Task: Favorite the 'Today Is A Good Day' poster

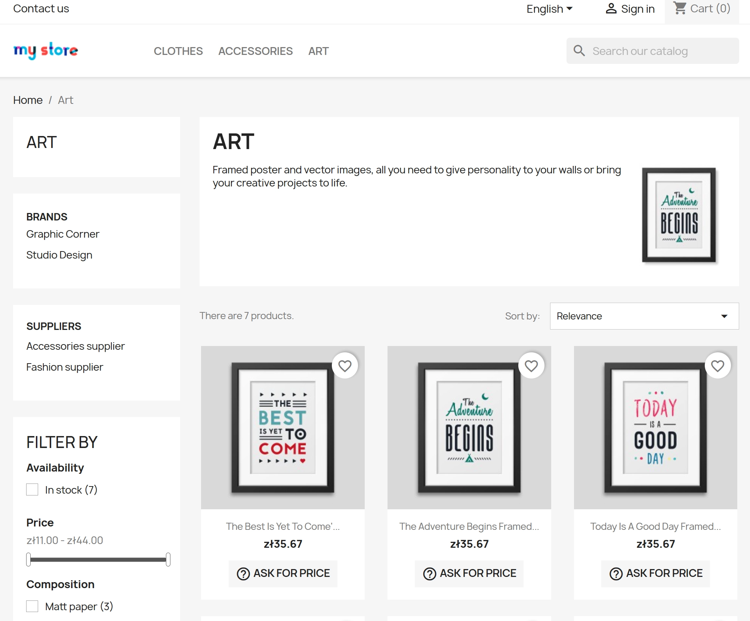Action: coord(717,365)
